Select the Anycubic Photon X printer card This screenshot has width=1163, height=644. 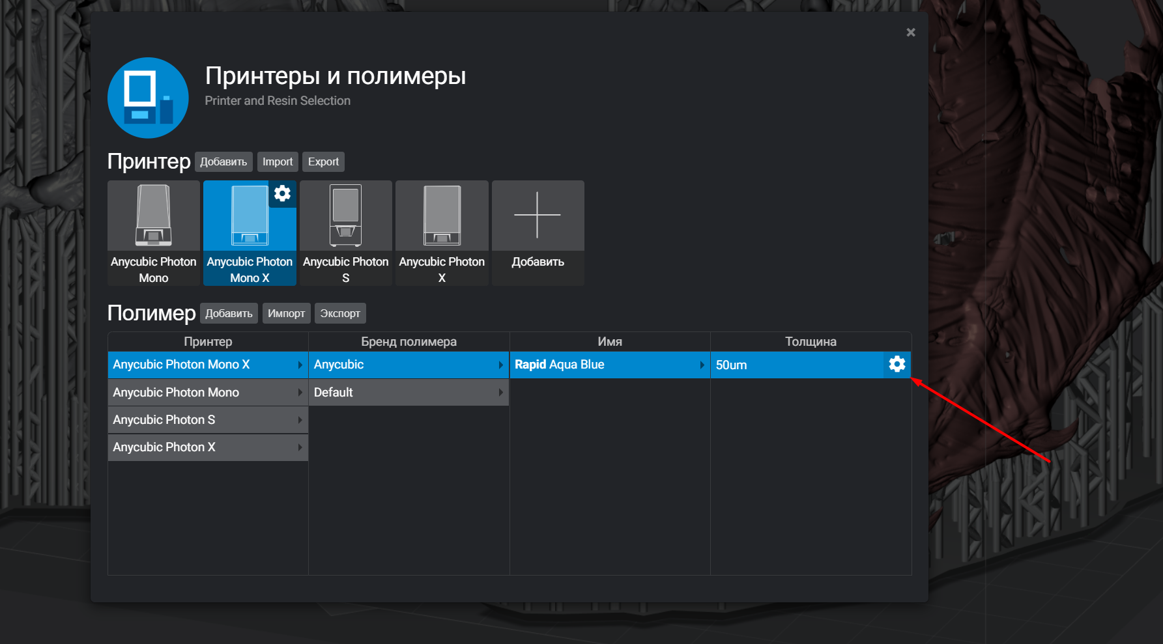442,233
